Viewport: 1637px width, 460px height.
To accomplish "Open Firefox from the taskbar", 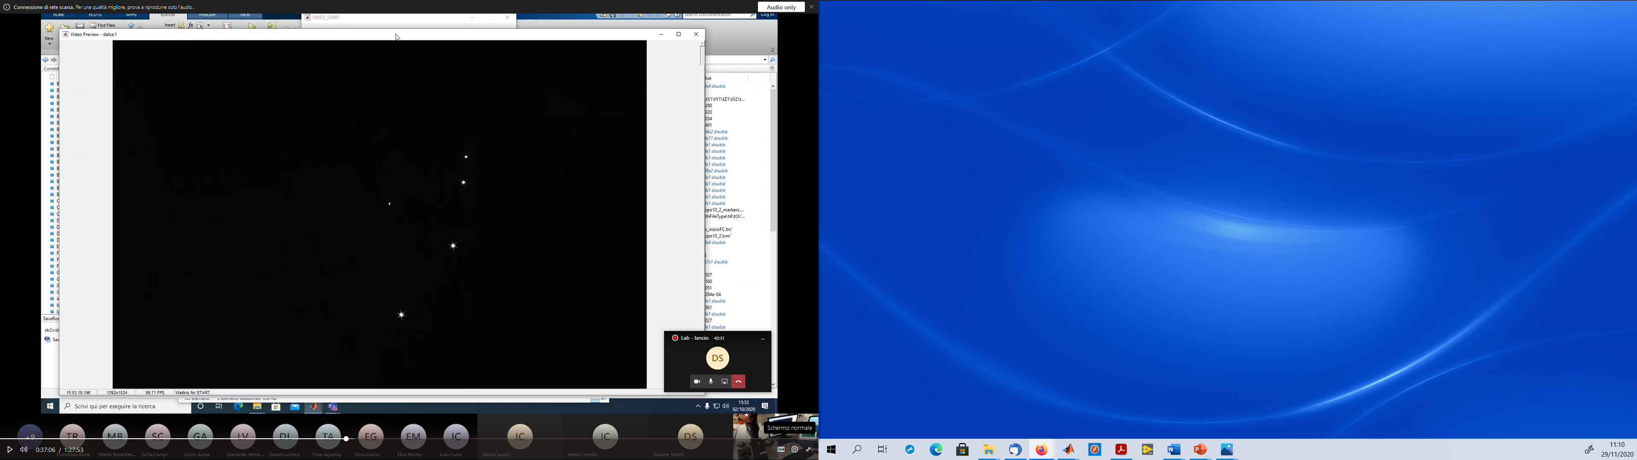I will 1041,449.
